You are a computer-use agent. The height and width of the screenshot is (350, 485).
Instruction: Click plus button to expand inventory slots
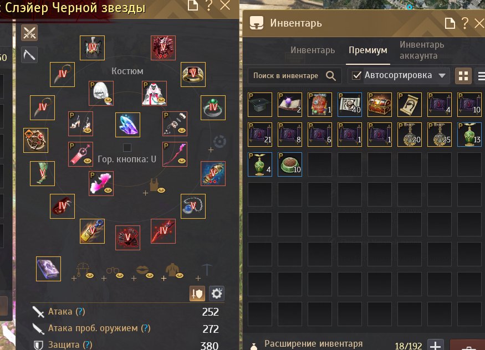(435, 346)
